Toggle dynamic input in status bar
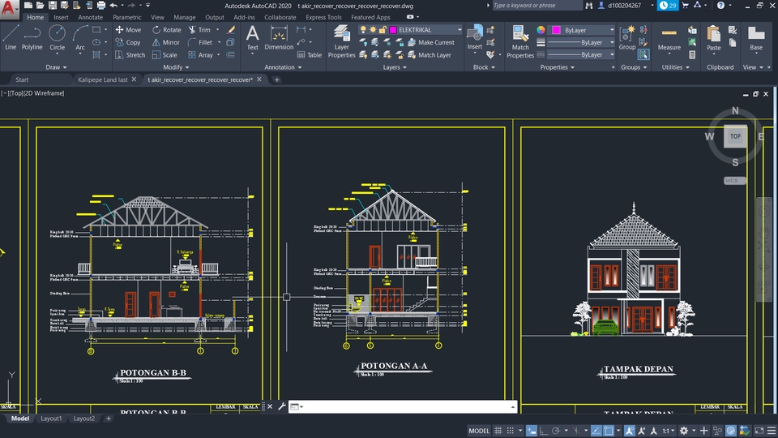 [531, 431]
